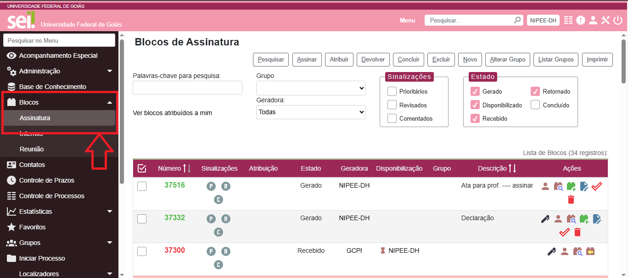628x278 pixels.
Task: Open the Geradora dropdown showing Todas
Action: pos(311,112)
